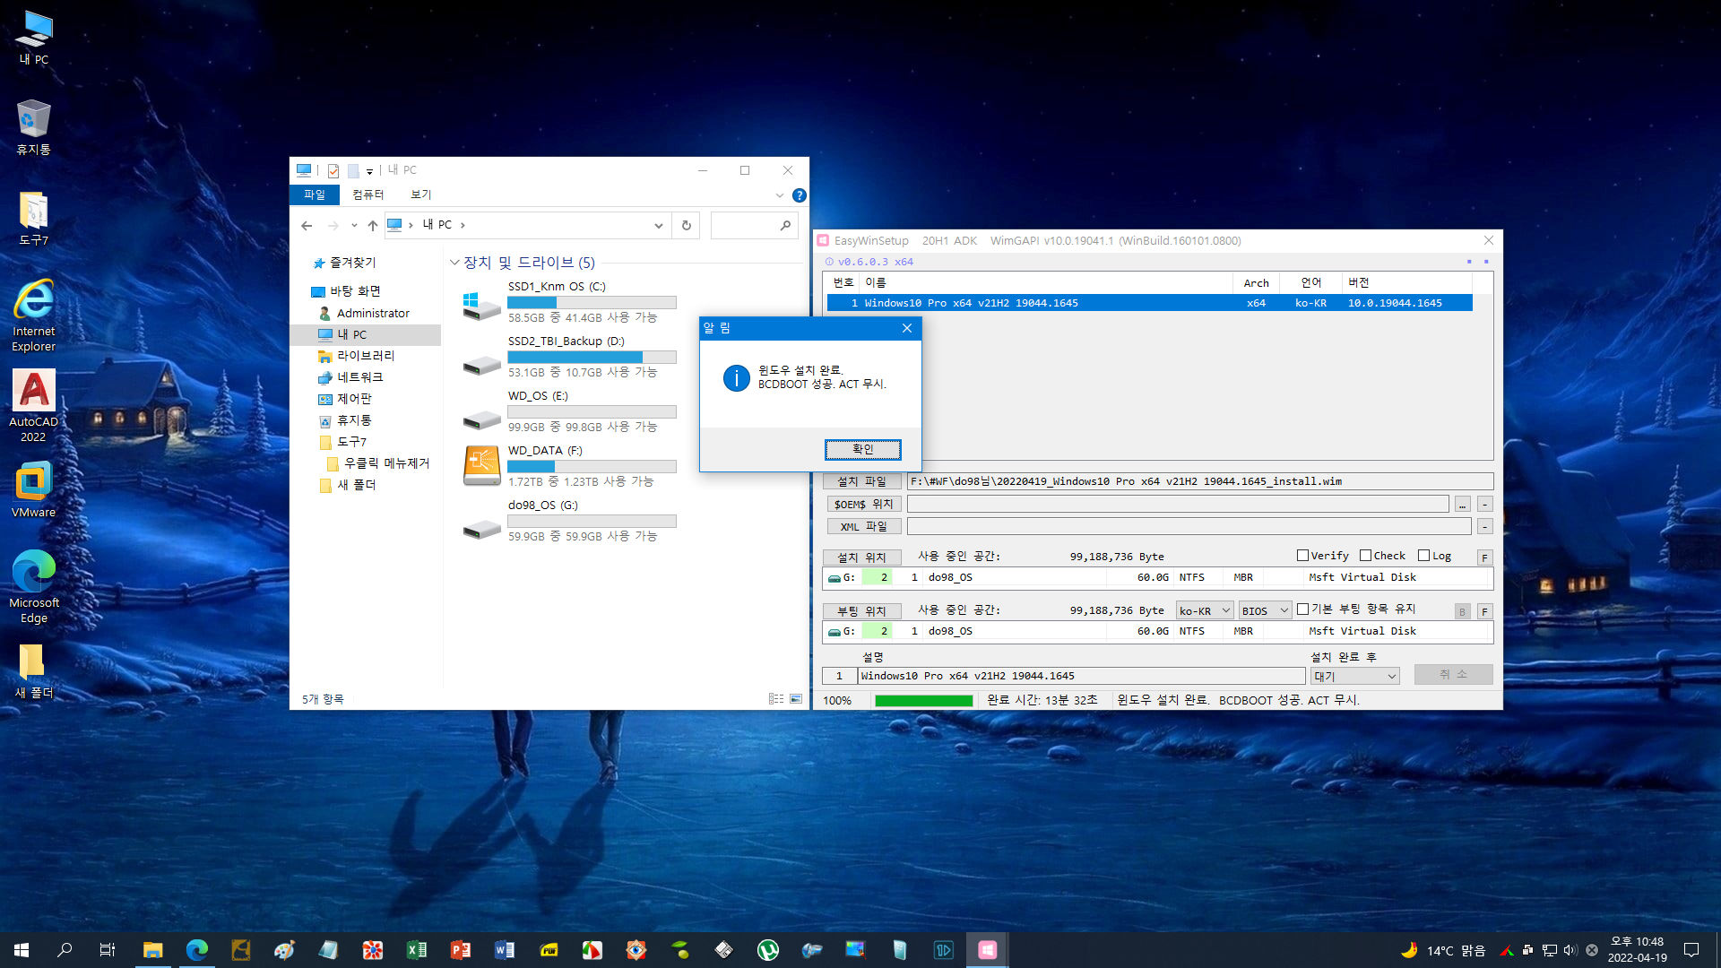Open Internet Explorer desktop icon
Screen dimensions: 1721x968
[x=34, y=315]
